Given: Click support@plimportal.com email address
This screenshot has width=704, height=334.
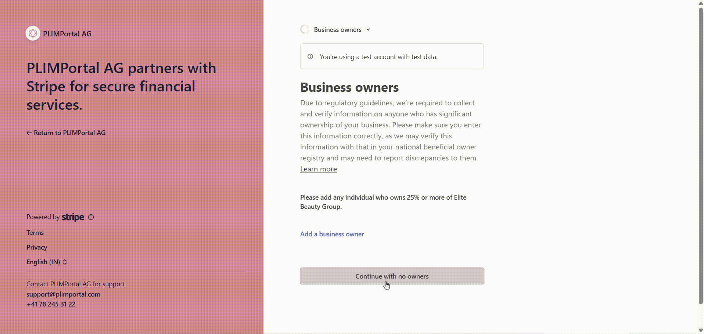Looking at the screenshot, I should click(x=63, y=294).
